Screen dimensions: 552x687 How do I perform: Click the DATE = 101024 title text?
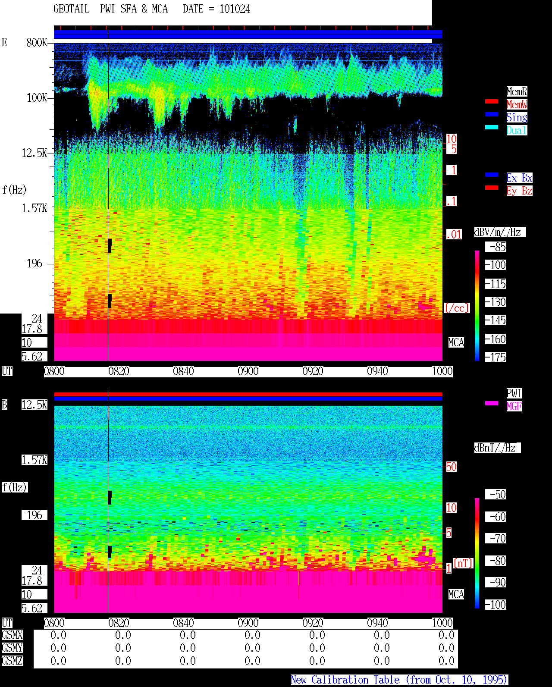coord(216,9)
